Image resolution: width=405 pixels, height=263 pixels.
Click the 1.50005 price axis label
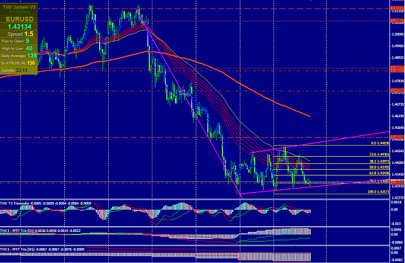tap(398, 34)
